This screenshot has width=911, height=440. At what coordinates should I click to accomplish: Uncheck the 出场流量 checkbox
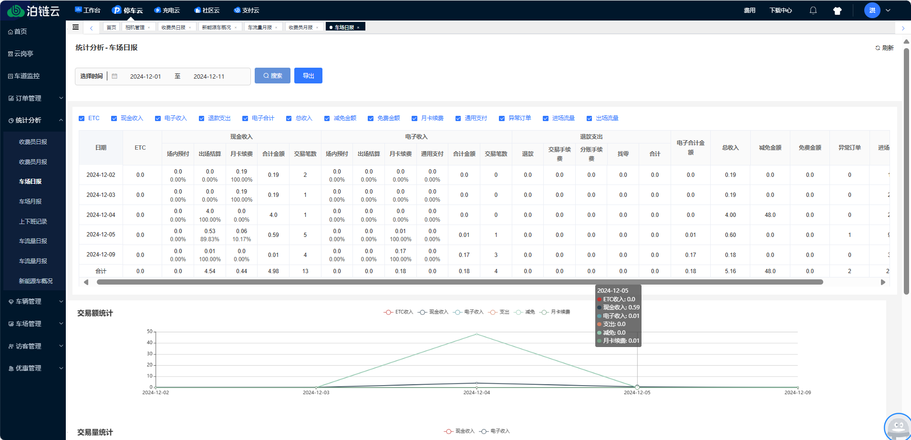pos(589,118)
